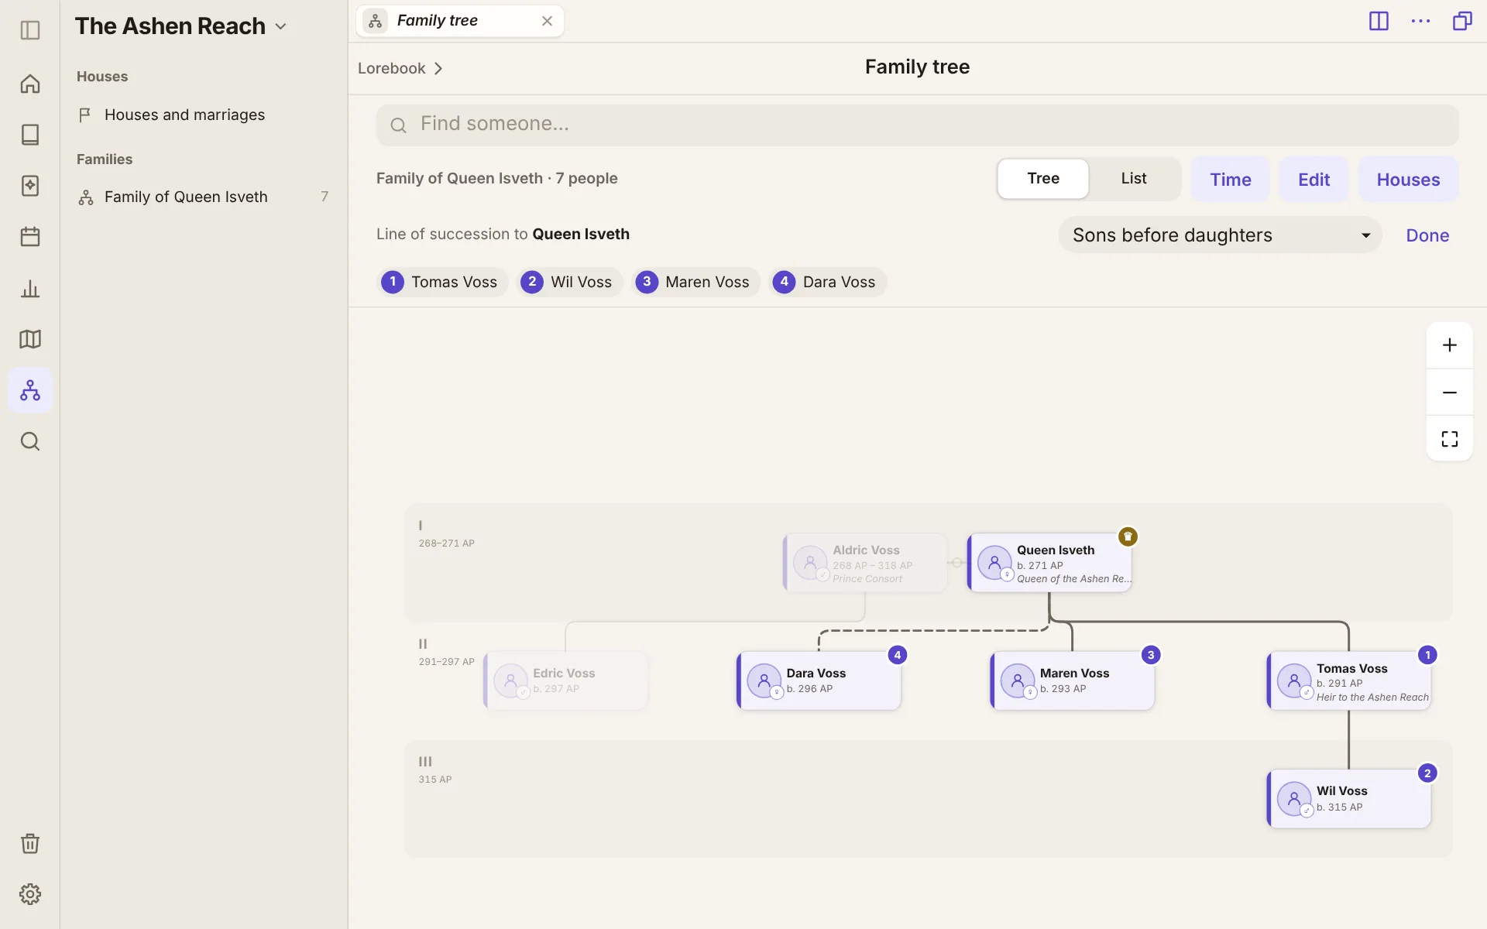Open Houses and marriages
Image resolution: width=1487 pixels, height=929 pixels.
click(x=204, y=115)
